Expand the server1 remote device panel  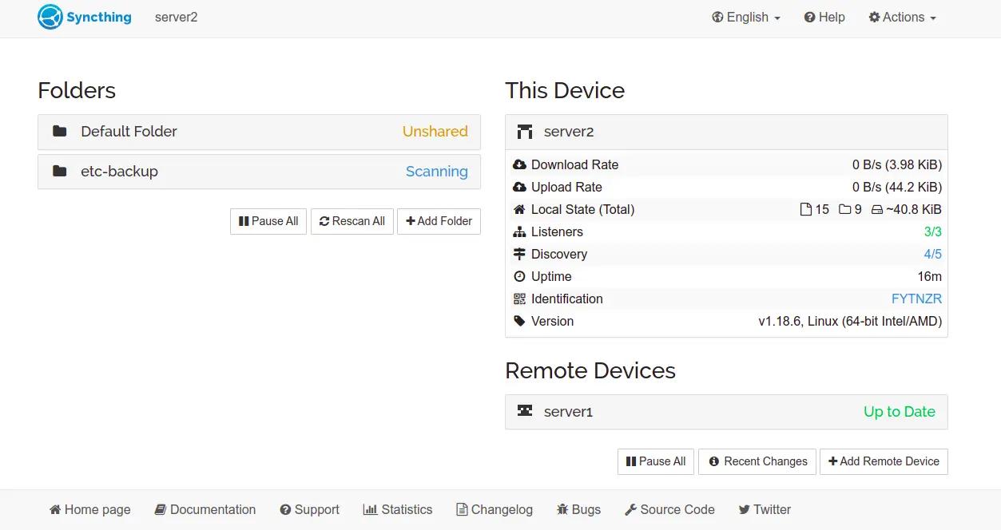pyautogui.click(x=726, y=412)
